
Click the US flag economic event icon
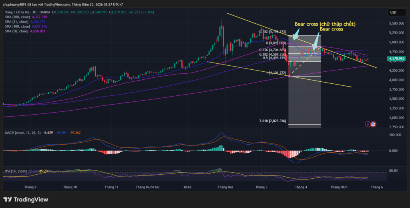tap(373, 124)
